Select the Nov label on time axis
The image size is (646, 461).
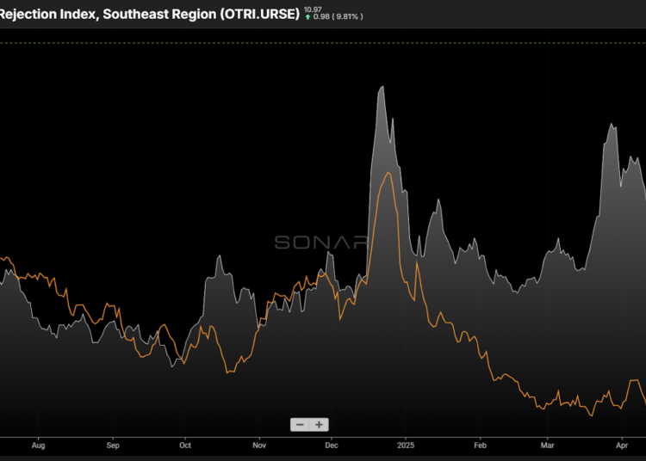[x=259, y=446]
